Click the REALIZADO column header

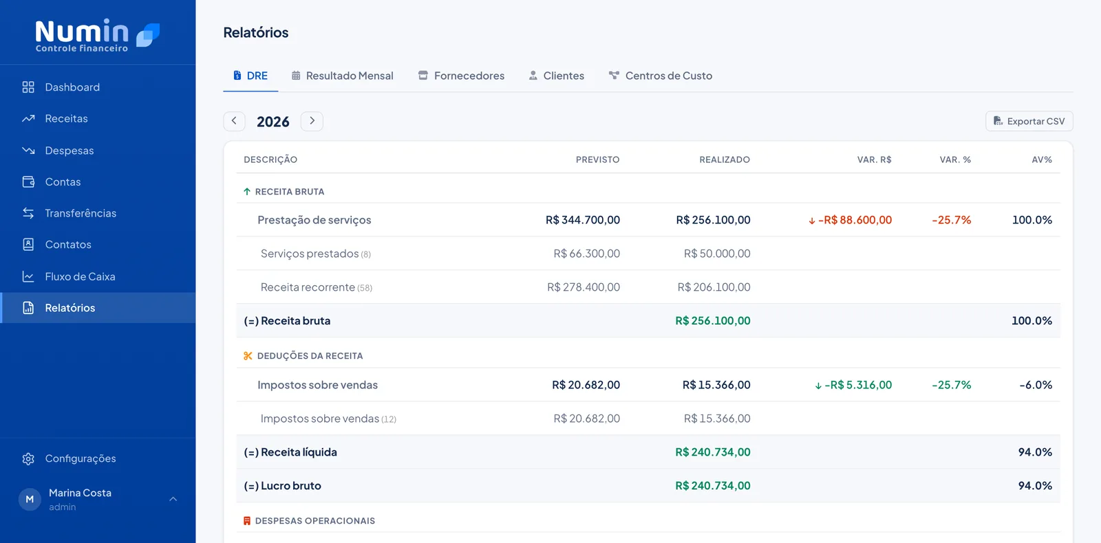click(725, 159)
